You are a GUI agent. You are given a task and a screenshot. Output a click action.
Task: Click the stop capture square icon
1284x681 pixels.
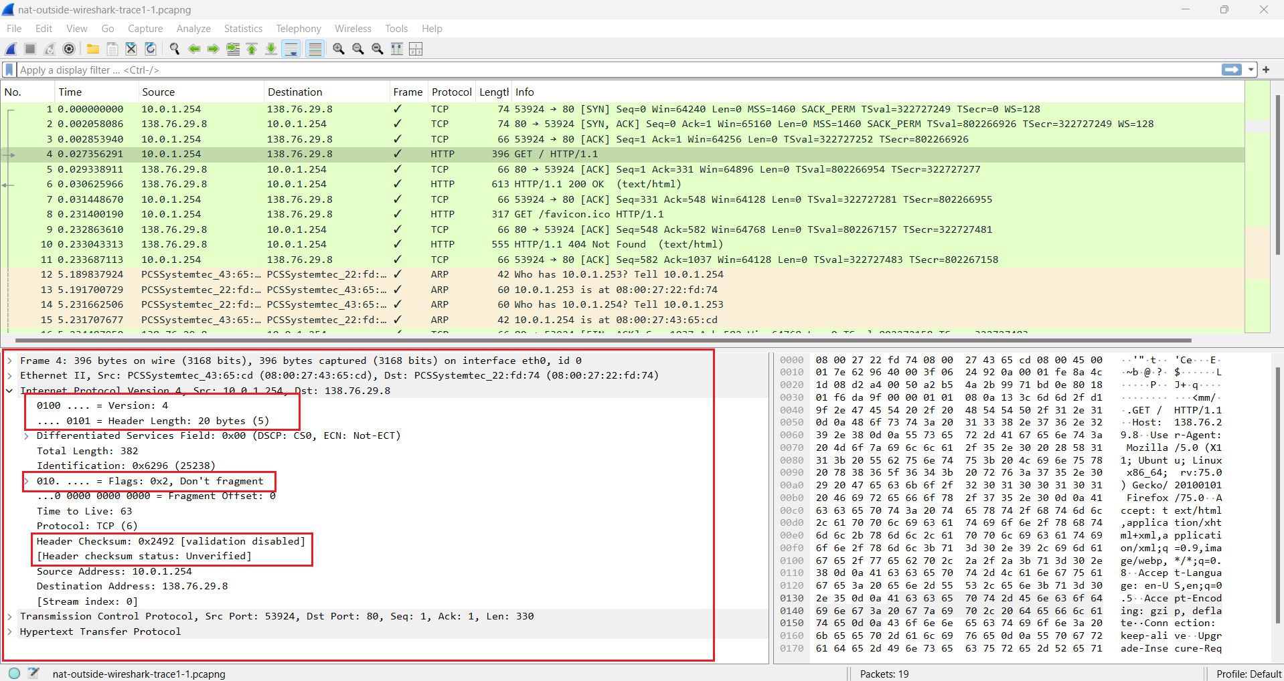point(30,49)
